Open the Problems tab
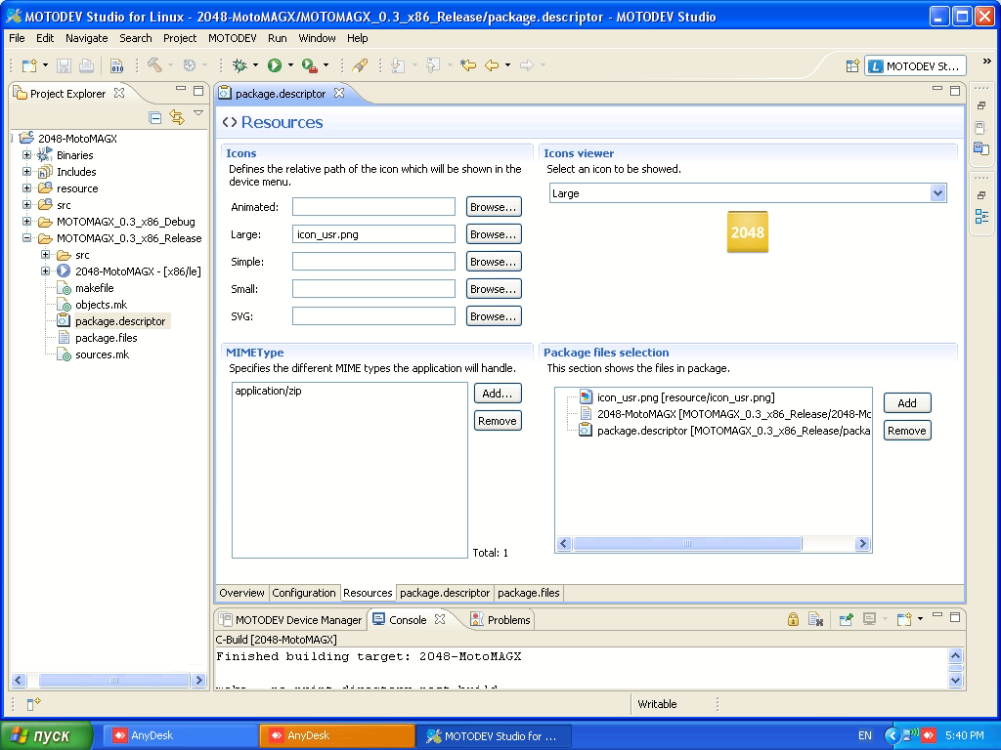Image resolution: width=1001 pixels, height=750 pixels. [500, 620]
